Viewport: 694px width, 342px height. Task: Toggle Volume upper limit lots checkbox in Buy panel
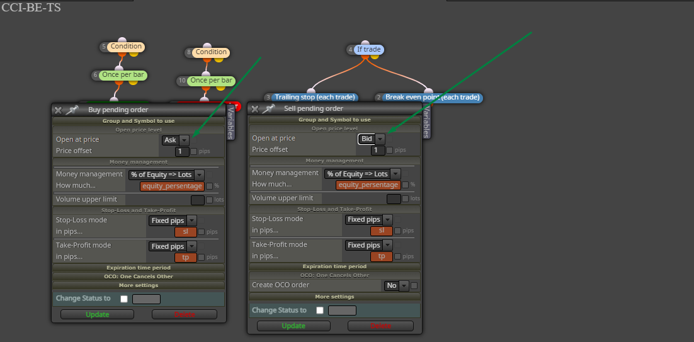pos(209,200)
